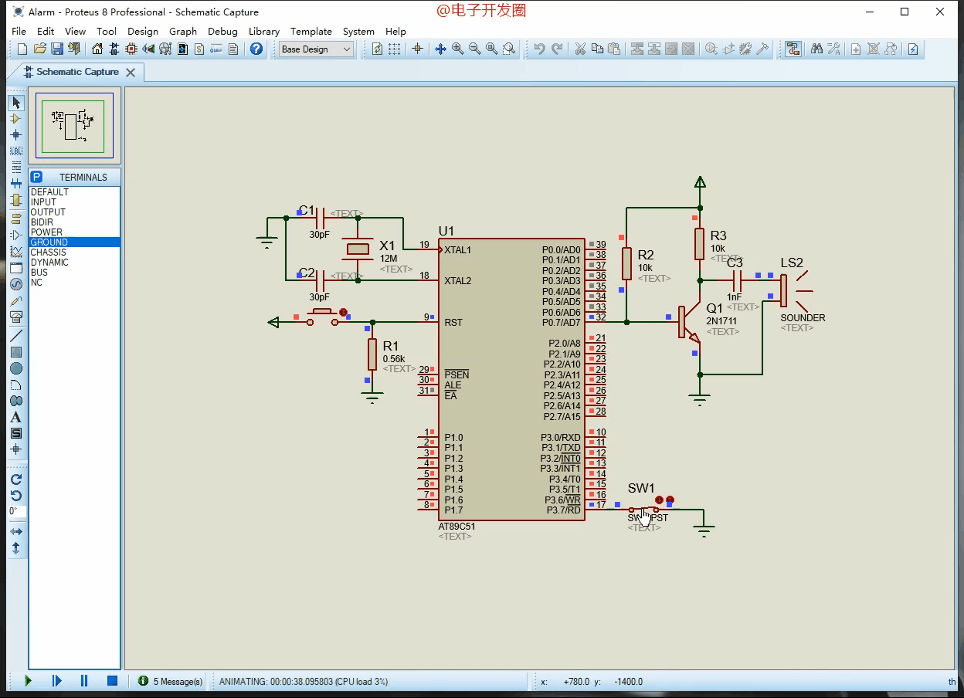
Task: Click the binoculars Search icon
Action: click(x=816, y=49)
